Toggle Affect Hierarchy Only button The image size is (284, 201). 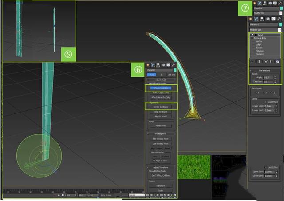[x=161, y=97]
